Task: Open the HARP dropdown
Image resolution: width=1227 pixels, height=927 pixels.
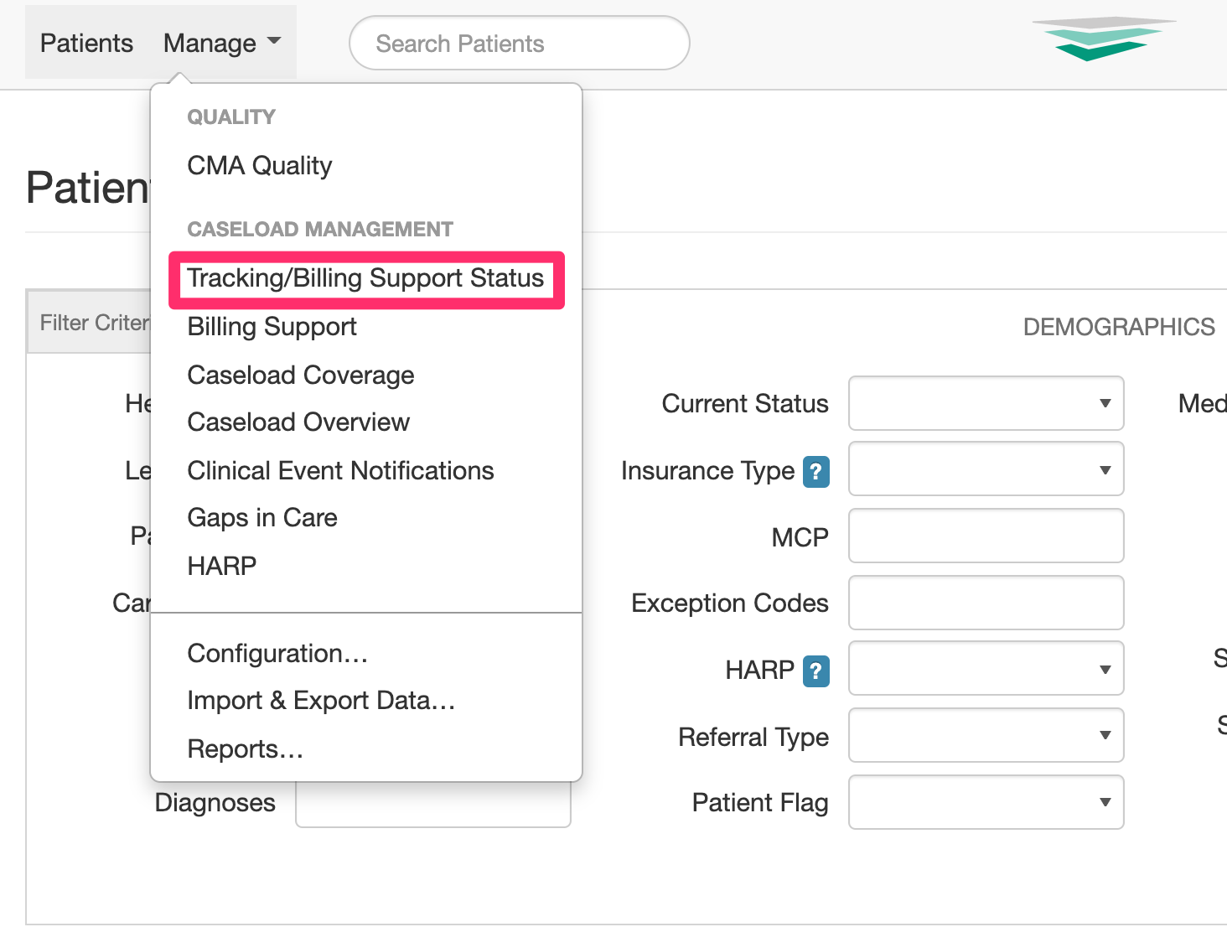Action: pyautogui.click(x=986, y=669)
